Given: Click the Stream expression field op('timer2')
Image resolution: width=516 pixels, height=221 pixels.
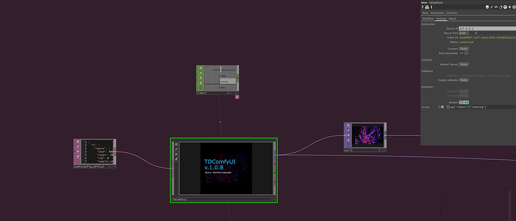Looking at the screenshot, I should (x=482, y=107).
